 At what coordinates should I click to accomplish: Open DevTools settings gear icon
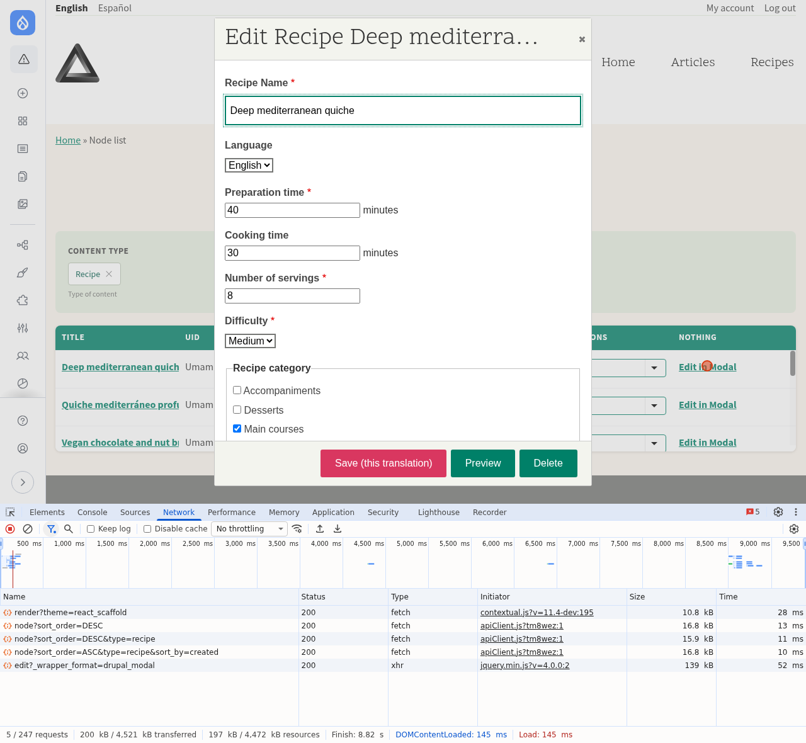778,512
